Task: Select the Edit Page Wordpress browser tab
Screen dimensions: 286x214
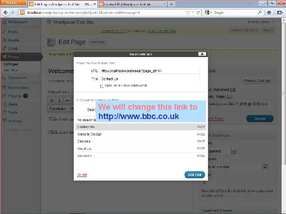Action: tap(63, 4)
